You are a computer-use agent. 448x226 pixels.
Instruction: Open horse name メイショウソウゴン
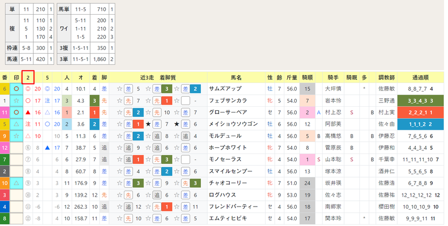[x=233, y=124]
